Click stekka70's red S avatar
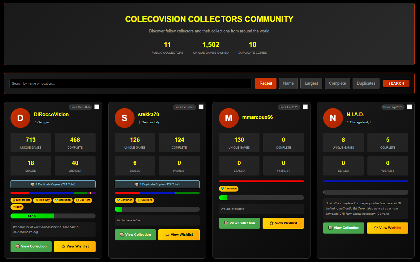The width and height of the screenshot is (420, 262). 124,118
